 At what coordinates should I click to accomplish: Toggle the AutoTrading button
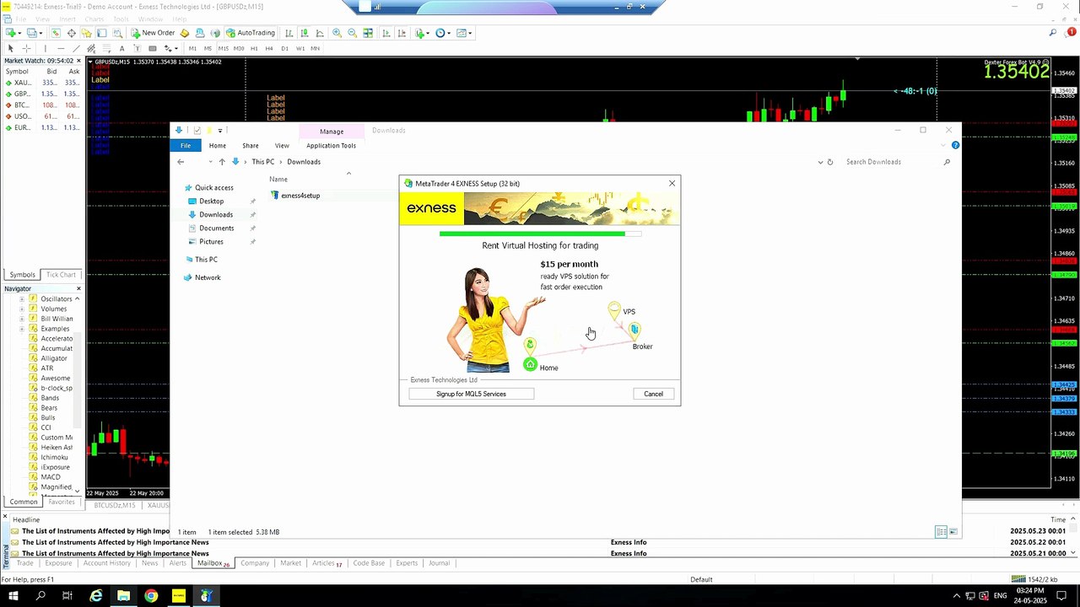click(x=251, y=33)
